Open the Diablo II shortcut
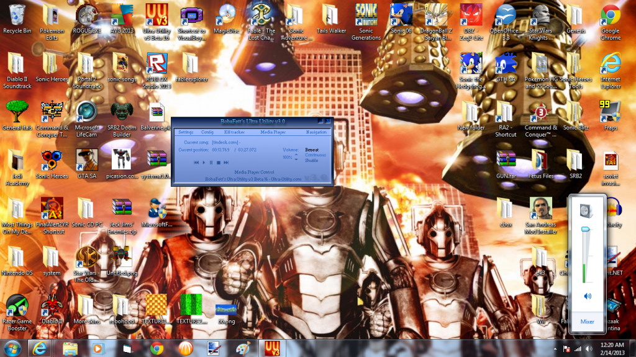636x357 pixels. point(52,309)
